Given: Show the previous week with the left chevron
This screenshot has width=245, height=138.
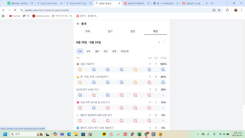Looking at the screenshot, I should coord(159,43).
